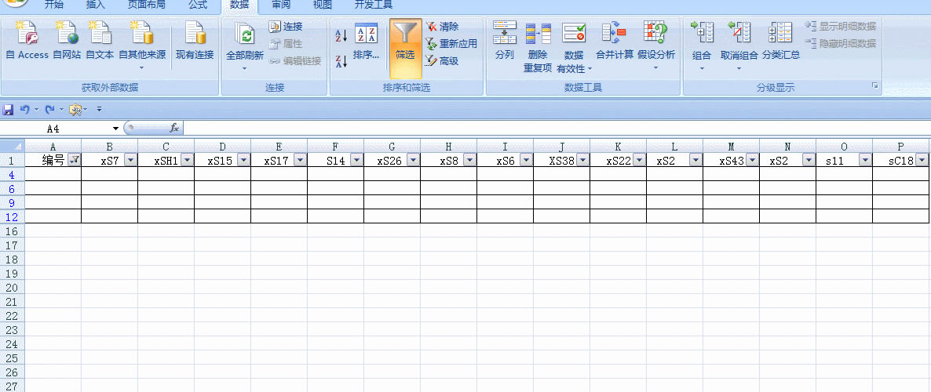Click the Group (组合) icon
Viewport: 931px width, 392px height.
[x=702, y=33]
